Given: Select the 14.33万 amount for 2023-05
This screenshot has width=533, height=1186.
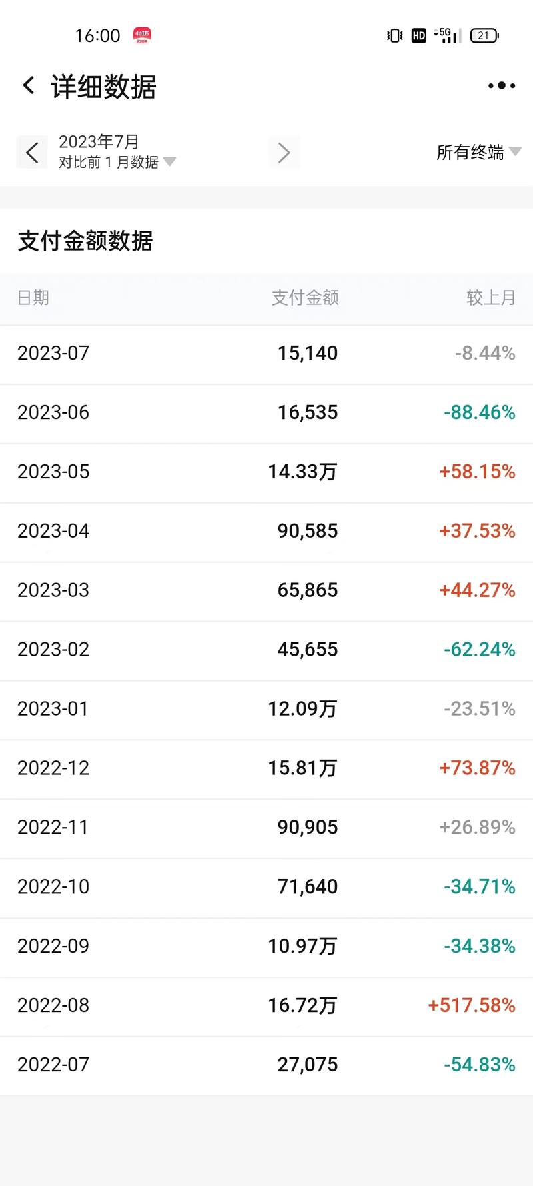Looking at the screenshot, I should 306,471.
